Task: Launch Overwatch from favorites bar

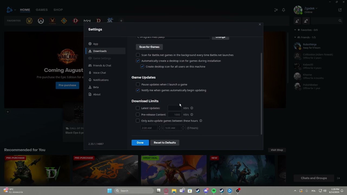Action: point(41,21)
